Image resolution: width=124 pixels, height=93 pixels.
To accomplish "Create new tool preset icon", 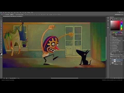I will [x=120, y=52].
